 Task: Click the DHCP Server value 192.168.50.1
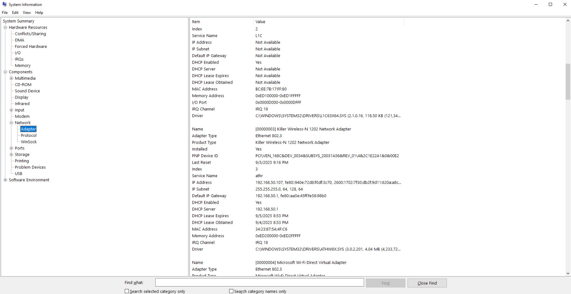[267, 209]
